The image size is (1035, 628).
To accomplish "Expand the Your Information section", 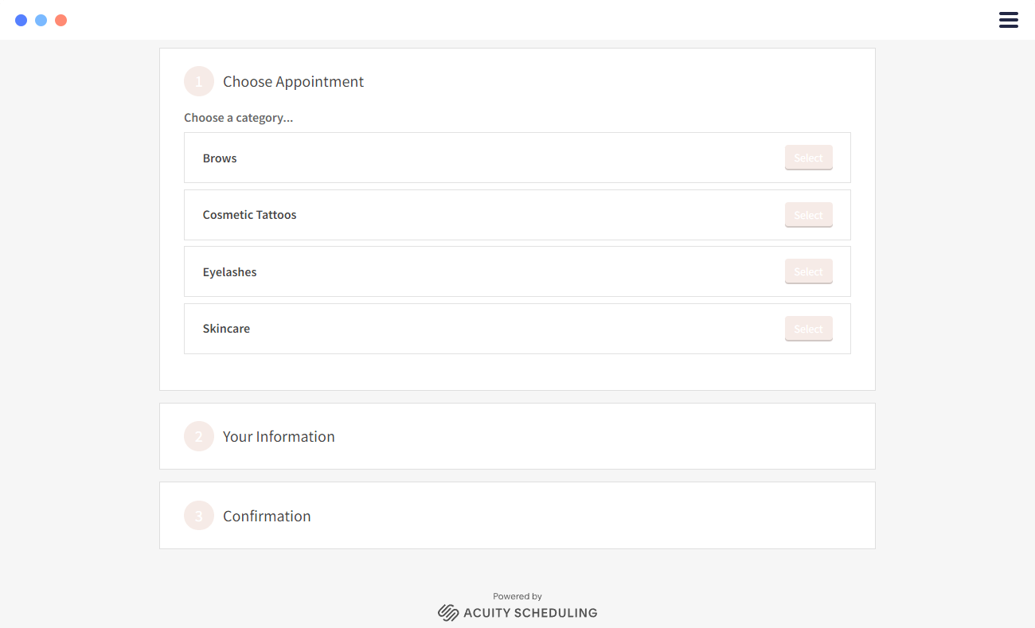I will pos(517,436).
